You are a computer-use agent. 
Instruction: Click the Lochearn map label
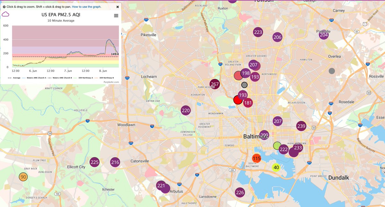149,77
